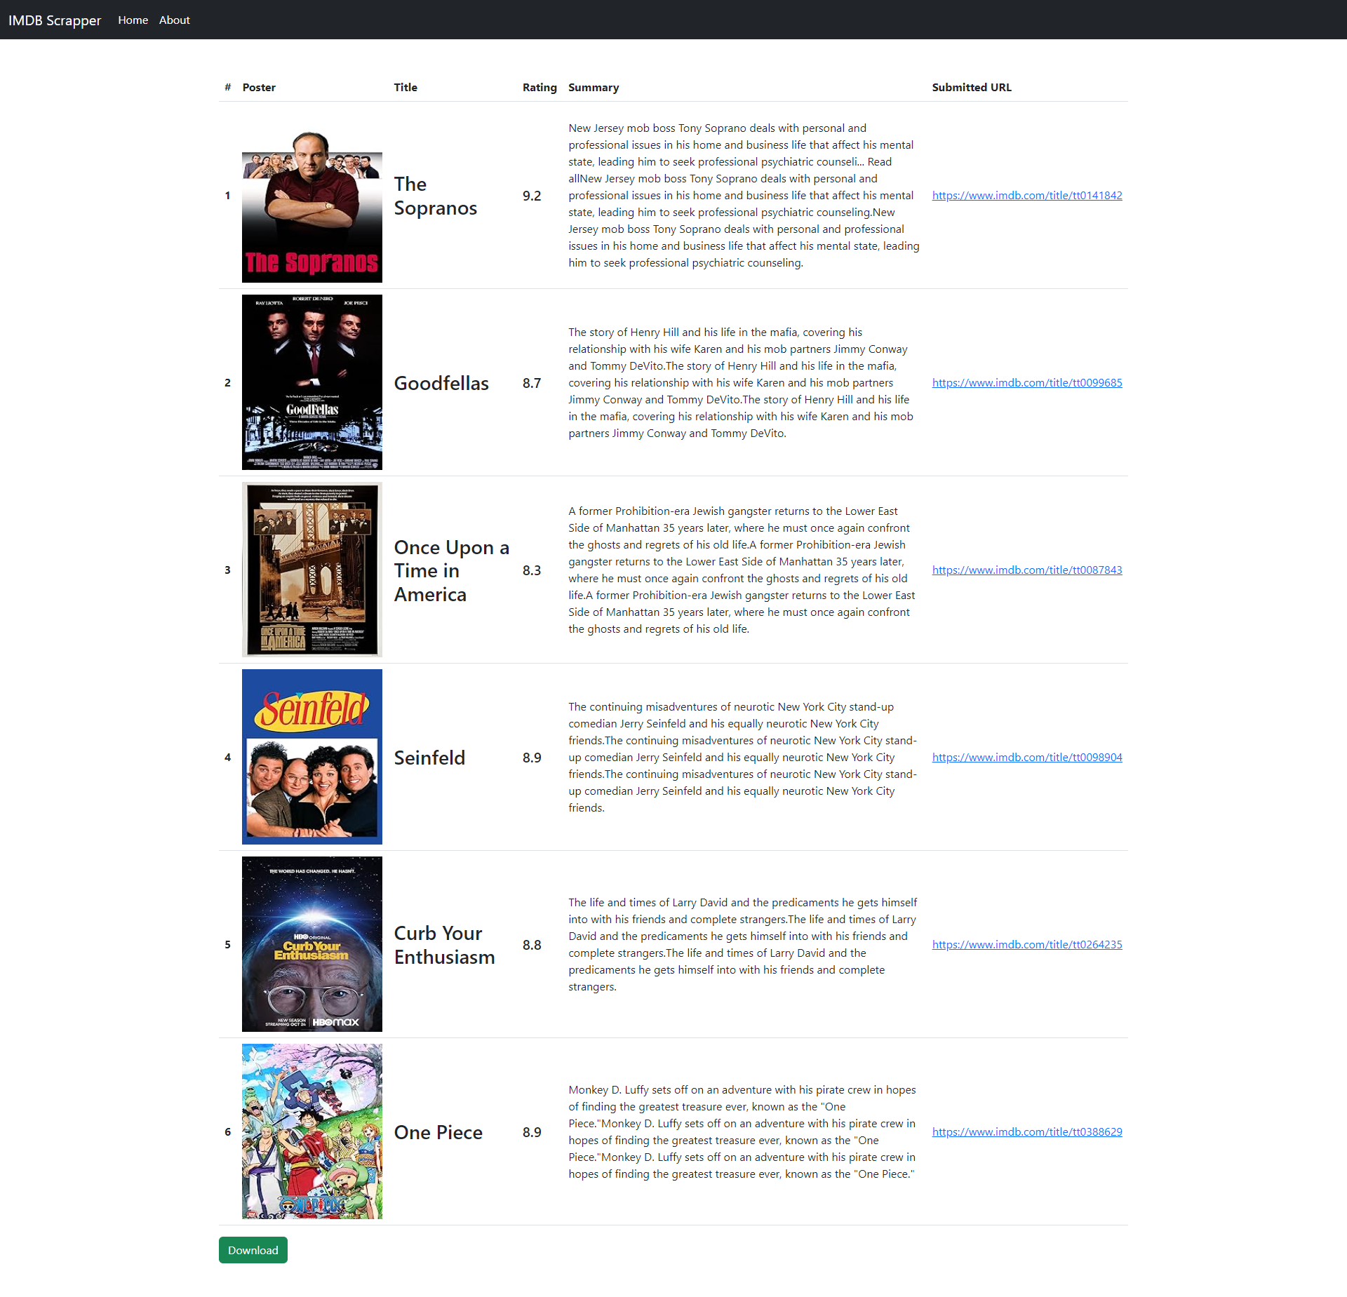Open the About navigation item
Screen dimensions: 1347x1297
coord(174,20)
